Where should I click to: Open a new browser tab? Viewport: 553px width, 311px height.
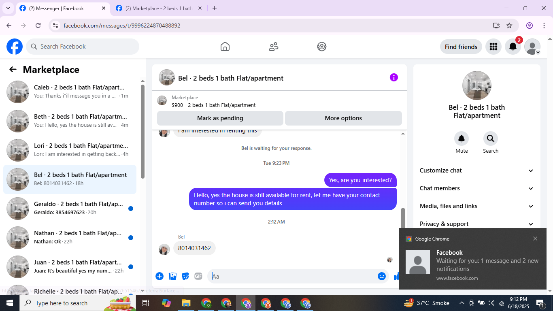[215, 8]
